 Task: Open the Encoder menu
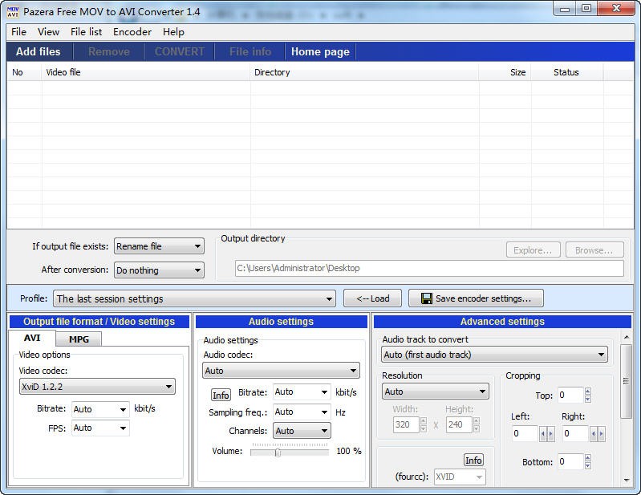pyautogui.click(x=132, y=32)
